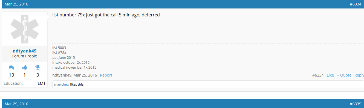Click Mar 25, 2016 date in post footer
364x108 pixels.
(85, 75)
